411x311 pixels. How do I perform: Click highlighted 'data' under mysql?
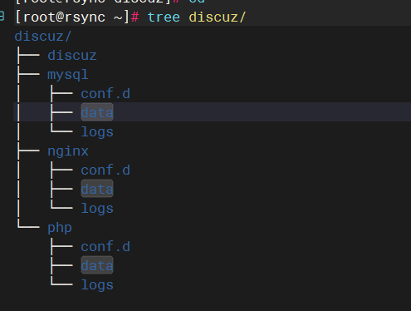[x=97, y=112]
